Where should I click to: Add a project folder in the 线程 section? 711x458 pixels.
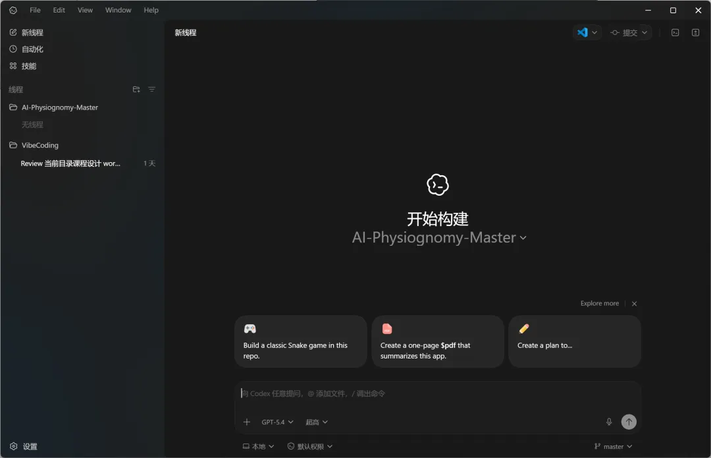pos(136,89)
